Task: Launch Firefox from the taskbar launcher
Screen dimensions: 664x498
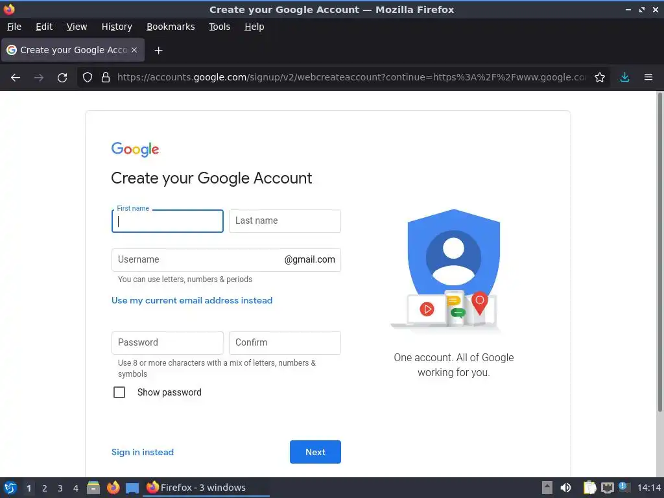Action: point(113,488)
